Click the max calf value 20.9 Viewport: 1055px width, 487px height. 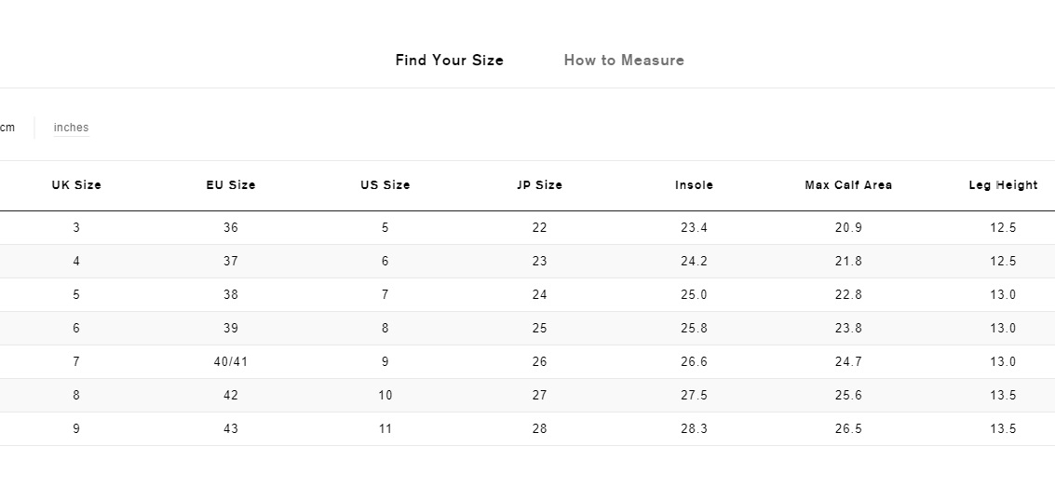[x=848, y=228]
